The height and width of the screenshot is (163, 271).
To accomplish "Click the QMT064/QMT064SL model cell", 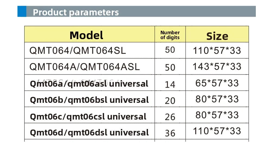I will tap(89, 50).
